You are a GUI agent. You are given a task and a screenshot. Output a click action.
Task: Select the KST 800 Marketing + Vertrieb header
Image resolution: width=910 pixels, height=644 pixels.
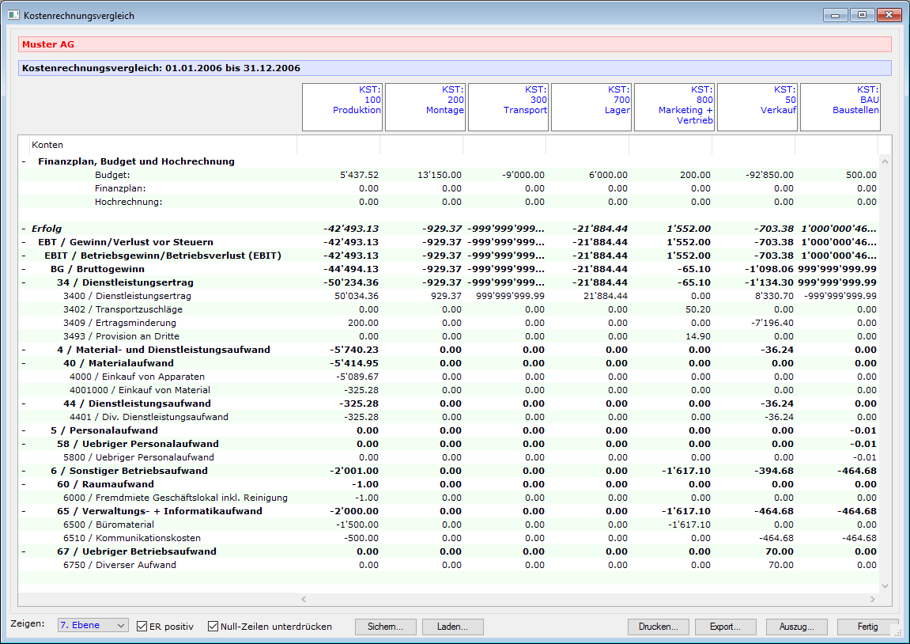674,107
